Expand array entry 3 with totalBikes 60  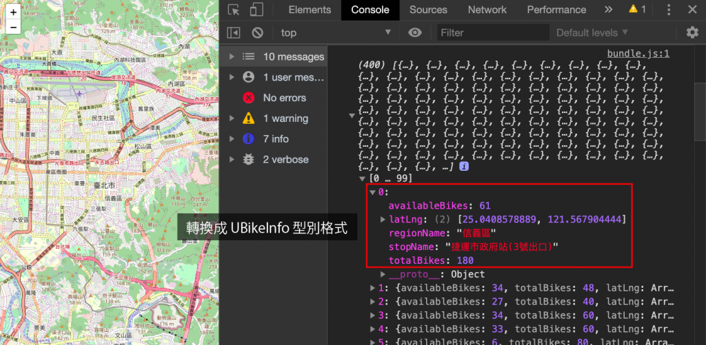[x=373, y=315]
